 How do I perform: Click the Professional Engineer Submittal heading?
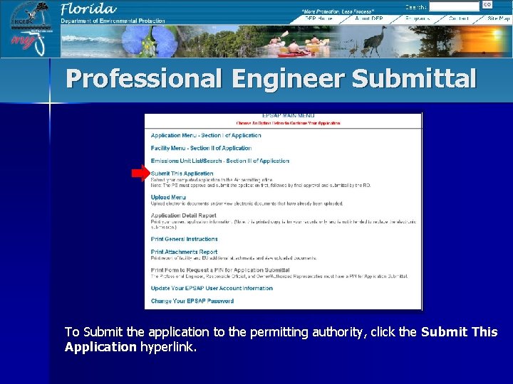(x=271, y=78)
